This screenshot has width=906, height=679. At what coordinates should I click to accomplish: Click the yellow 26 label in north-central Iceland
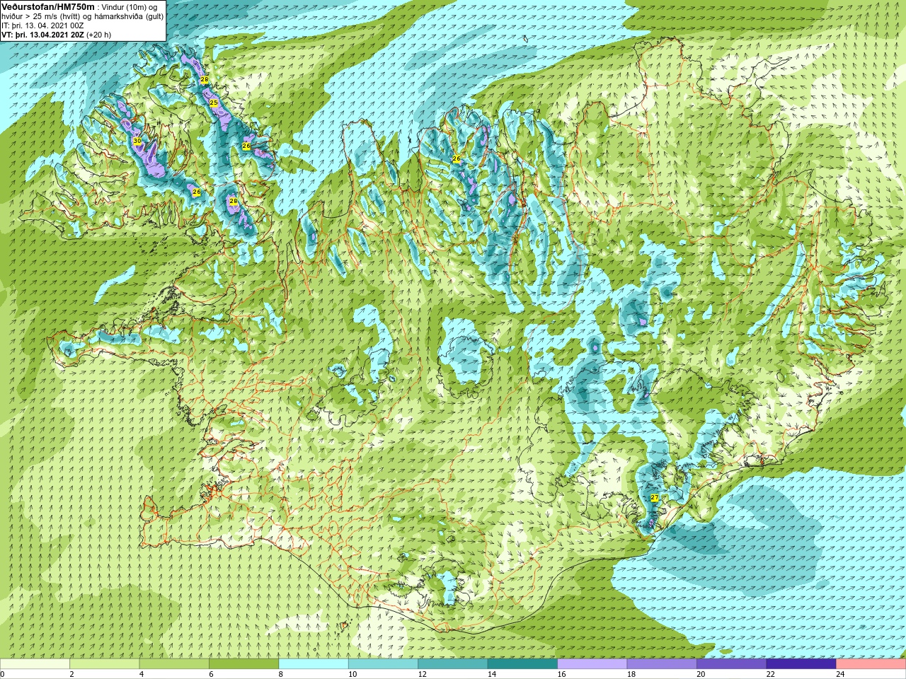[457, 158]
